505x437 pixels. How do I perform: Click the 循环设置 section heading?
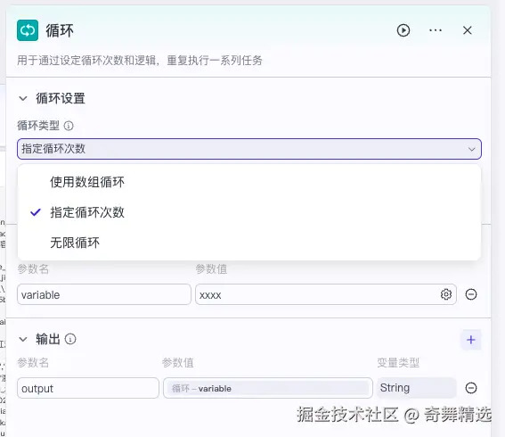tap(61, 98)
